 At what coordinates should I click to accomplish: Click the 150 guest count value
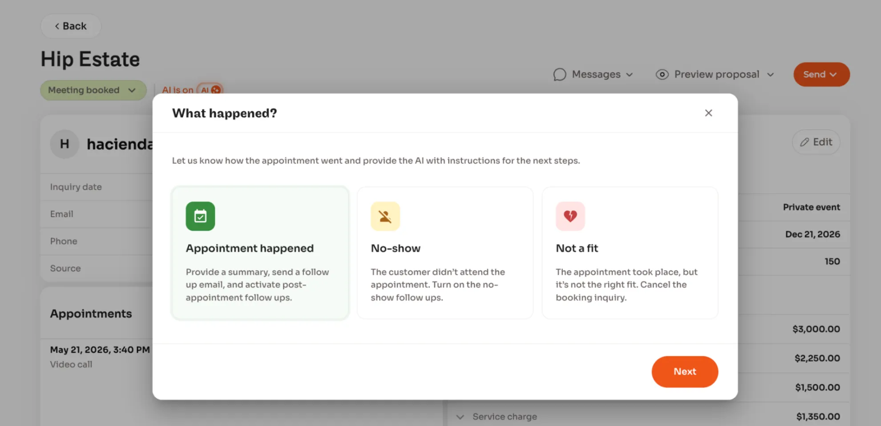click(x=832, y=261)
